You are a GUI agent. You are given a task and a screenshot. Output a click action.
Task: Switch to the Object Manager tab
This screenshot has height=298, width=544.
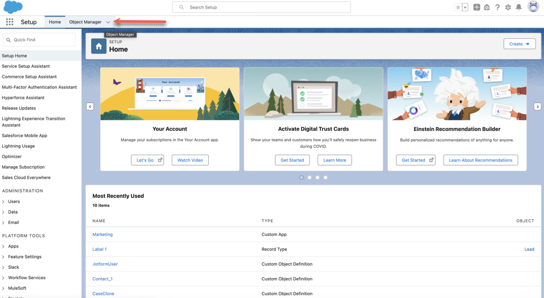[x=85, y=22]
